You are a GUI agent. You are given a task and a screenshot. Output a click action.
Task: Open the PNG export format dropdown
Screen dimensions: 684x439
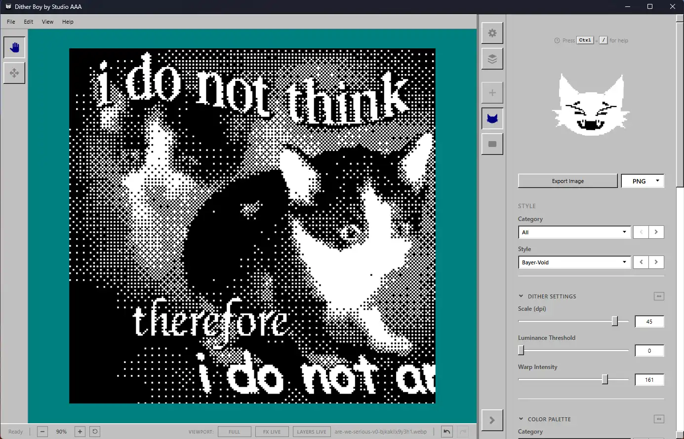(643, 181)
